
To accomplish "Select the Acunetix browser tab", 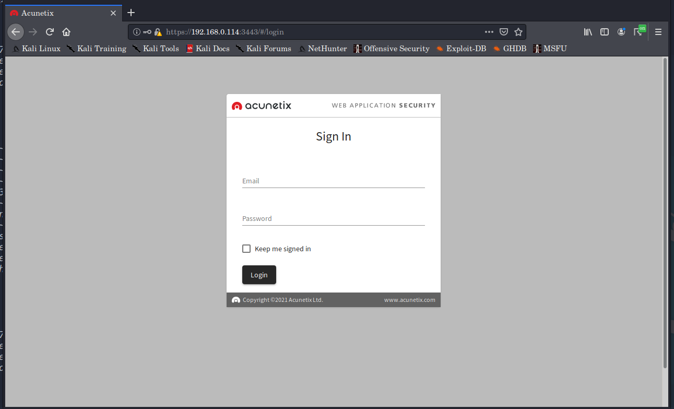I will (63, 13).
